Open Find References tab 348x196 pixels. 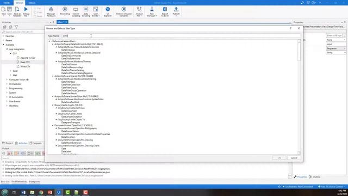pyautogui.click(x=19, y=181)
